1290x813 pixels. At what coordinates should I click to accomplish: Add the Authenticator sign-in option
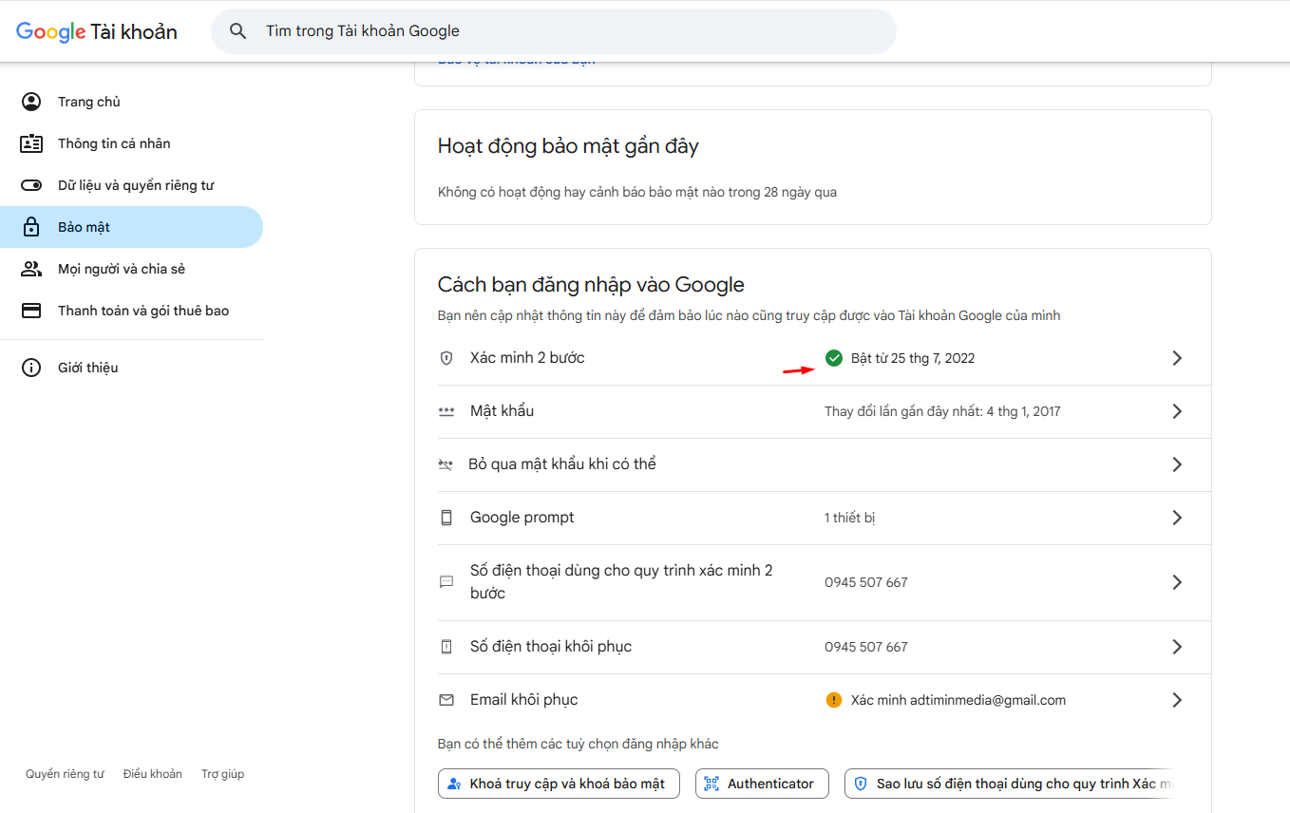762,784
